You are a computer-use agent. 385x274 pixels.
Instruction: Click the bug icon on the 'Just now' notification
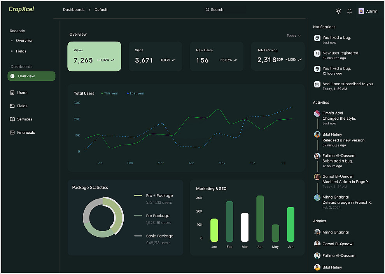[x=317, y=38]
